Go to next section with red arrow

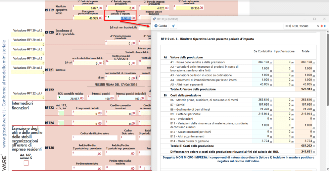(x=322, y=26)
